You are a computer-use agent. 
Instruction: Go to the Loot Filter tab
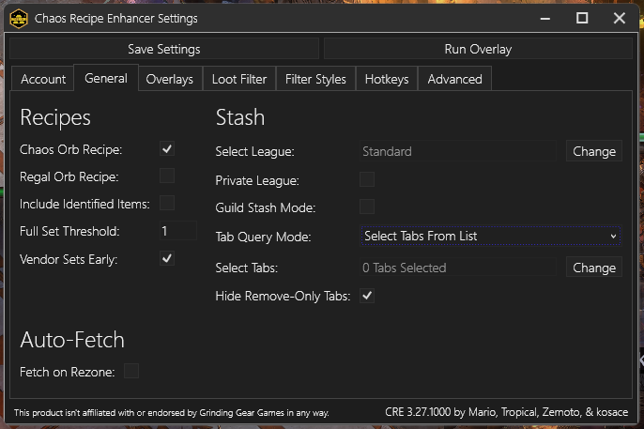[239, 80]
